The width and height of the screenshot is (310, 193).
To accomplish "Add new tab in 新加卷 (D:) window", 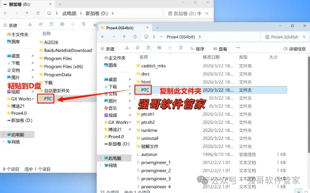I will (x=60, y=4).
